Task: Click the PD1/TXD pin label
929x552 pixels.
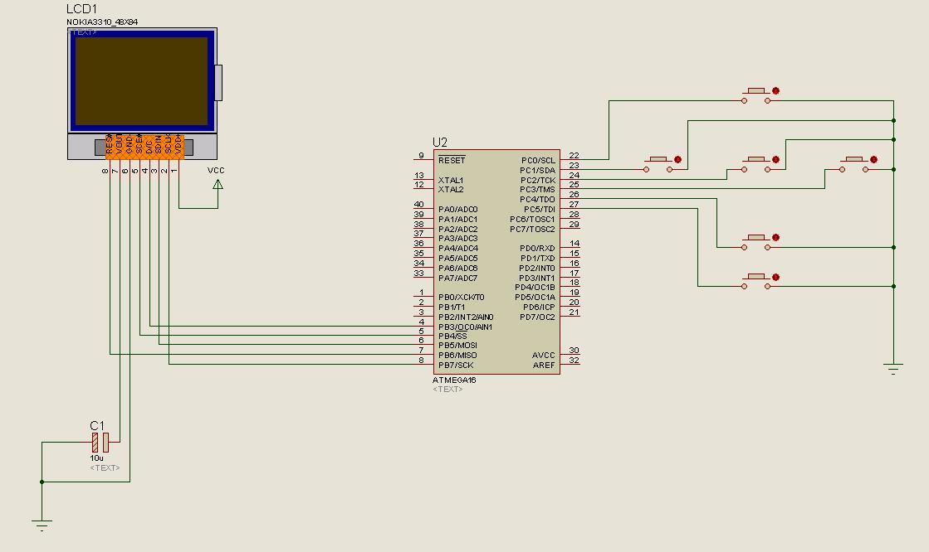Action: (538, 258)
